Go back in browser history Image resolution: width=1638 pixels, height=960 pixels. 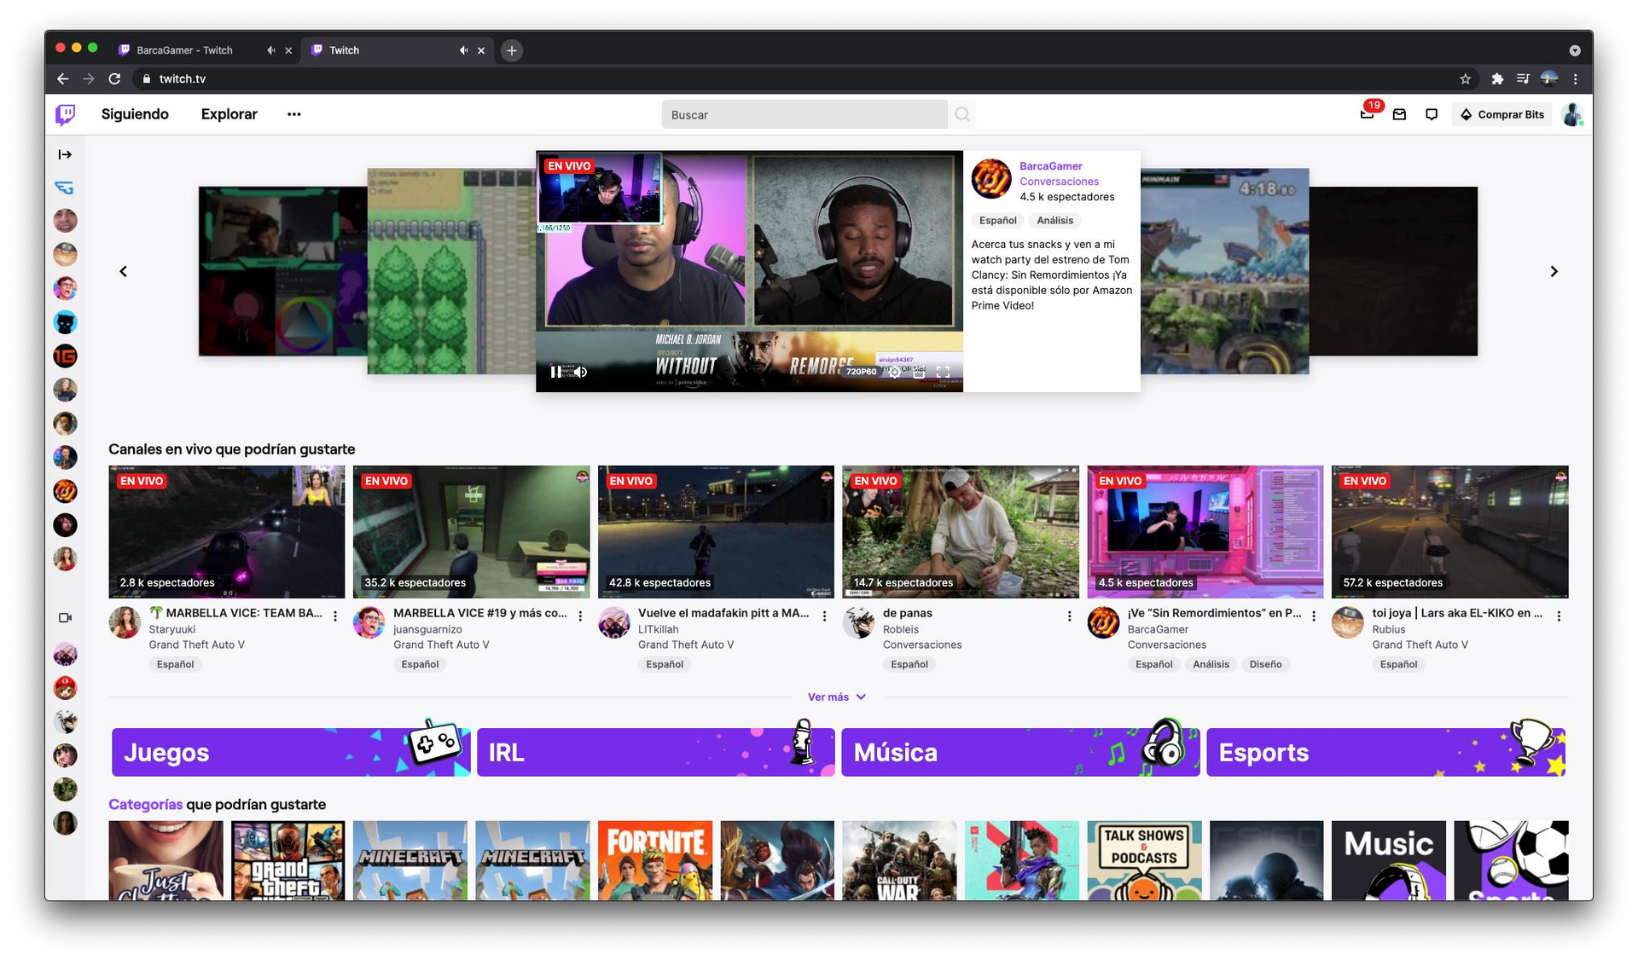tap(62, 78)
